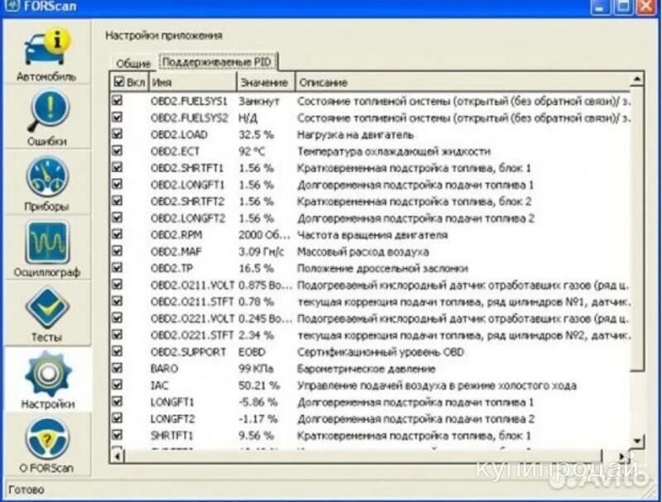Open the Ошибки error codes section
Viewport: 662px width, 502px height.
46,117
